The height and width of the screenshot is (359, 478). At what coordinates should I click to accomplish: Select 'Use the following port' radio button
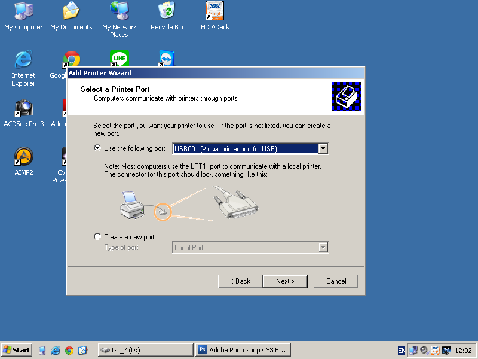coord(97,148)
